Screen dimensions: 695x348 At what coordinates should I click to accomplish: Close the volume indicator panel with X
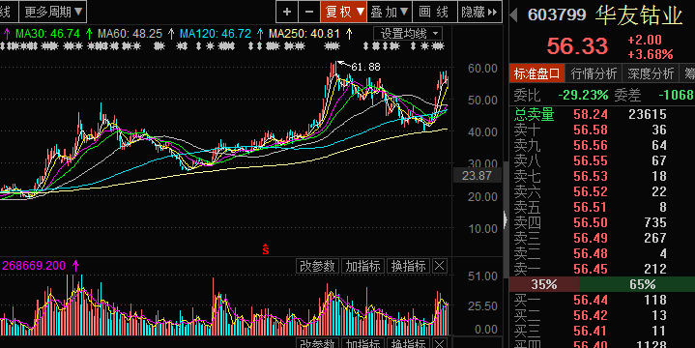click(439, 266)
